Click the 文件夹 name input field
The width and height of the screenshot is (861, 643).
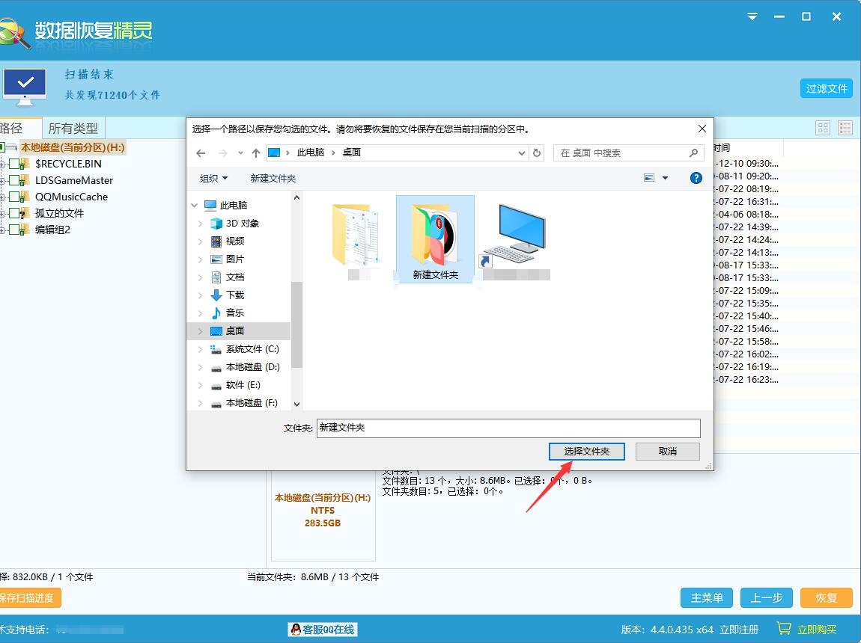coord(508,428)
